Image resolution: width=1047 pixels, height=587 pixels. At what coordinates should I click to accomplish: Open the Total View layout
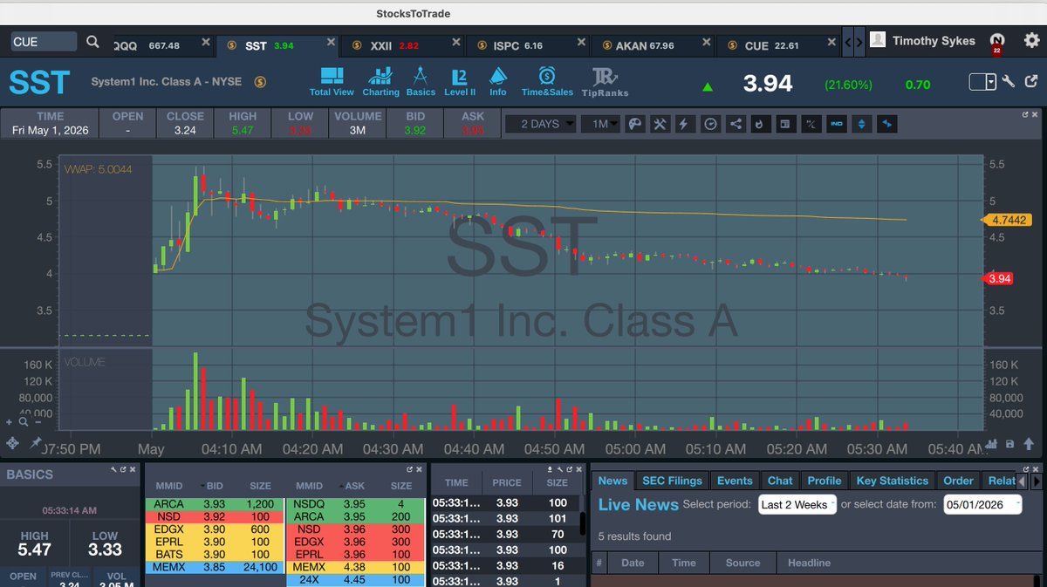click(x=332, y=81)
